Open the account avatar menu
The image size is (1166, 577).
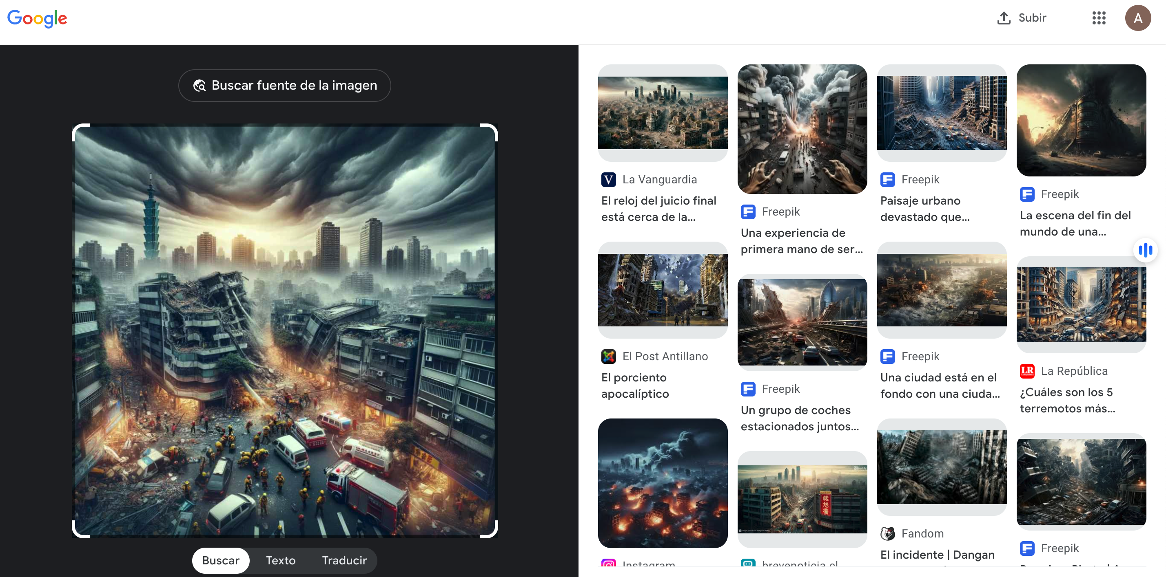(x=1137, y=18)
